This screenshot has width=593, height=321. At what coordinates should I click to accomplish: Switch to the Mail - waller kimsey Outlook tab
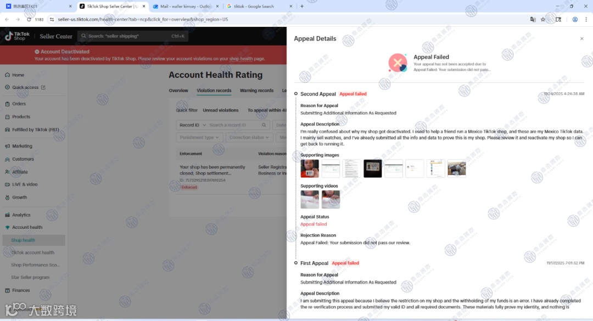pos(187,7)
